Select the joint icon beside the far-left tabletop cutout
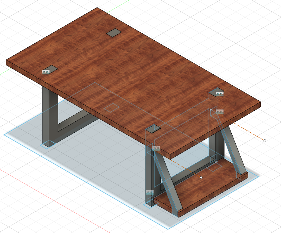Image resolution: width=281 pixels, height=233 pixels. [x=46, y=72]
